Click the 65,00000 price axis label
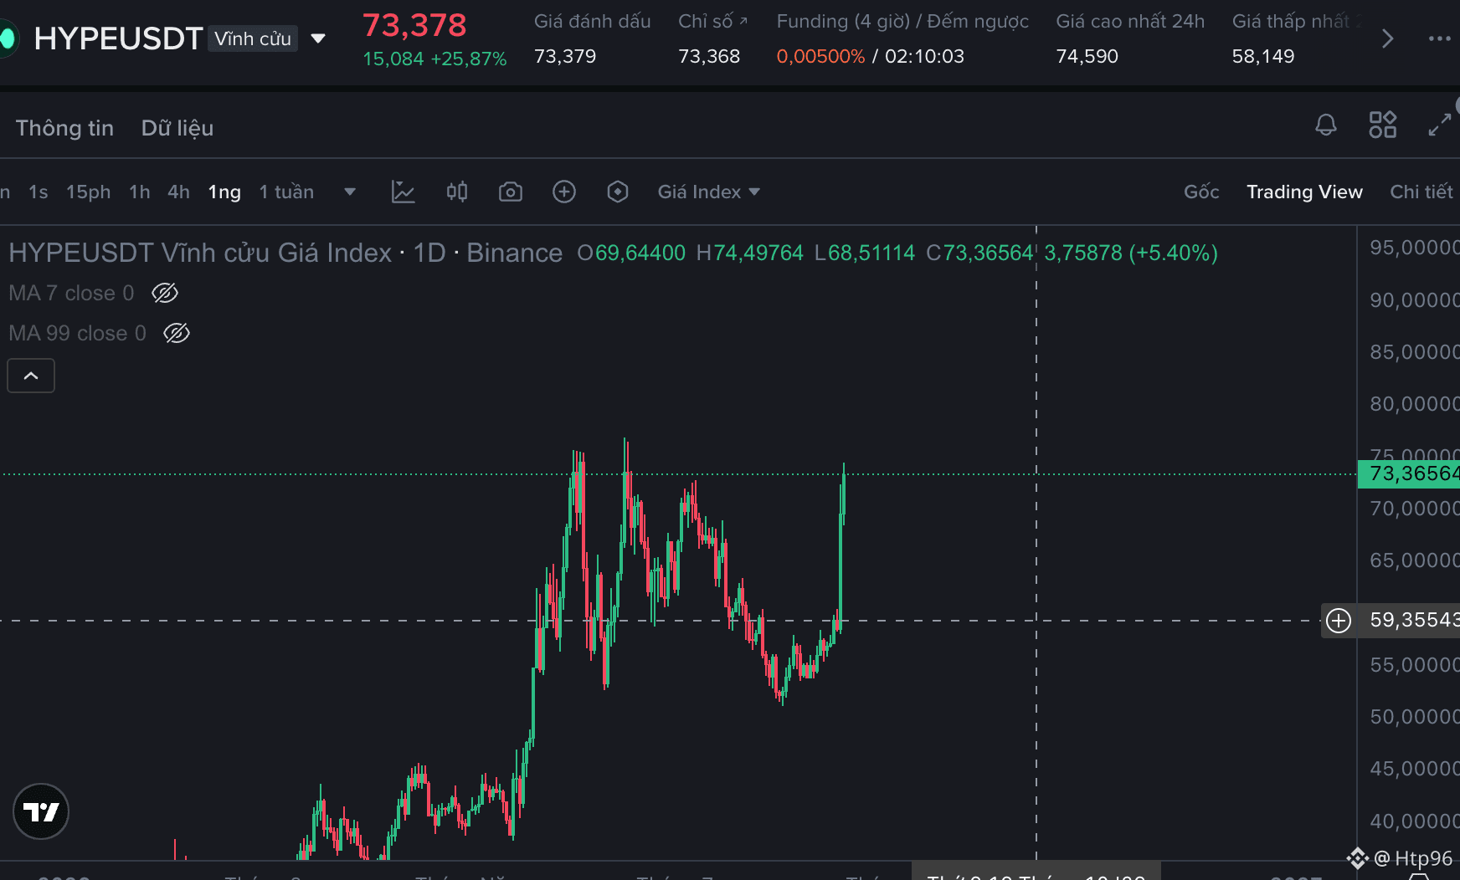This screenshot has width=1460, height=880. 1414,560
